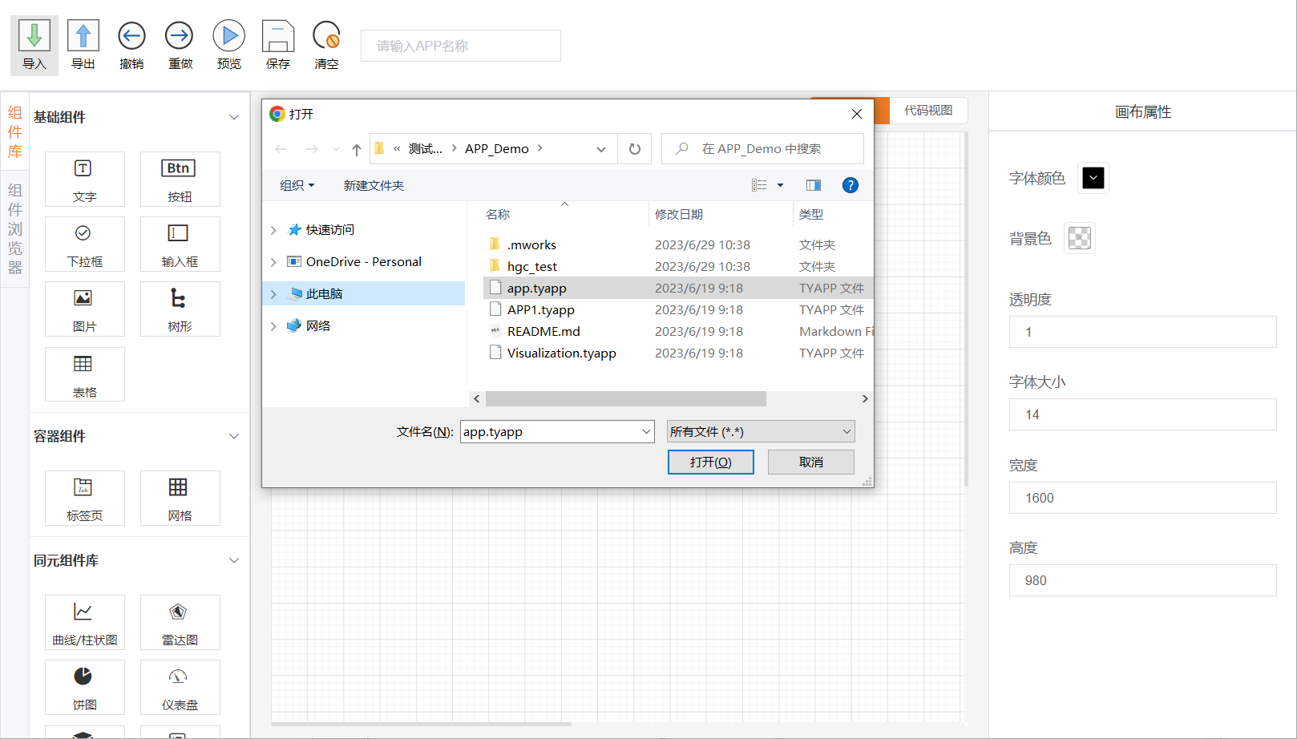
Task: Select the 饼图 pie chart component
Action: click(85, 687)
